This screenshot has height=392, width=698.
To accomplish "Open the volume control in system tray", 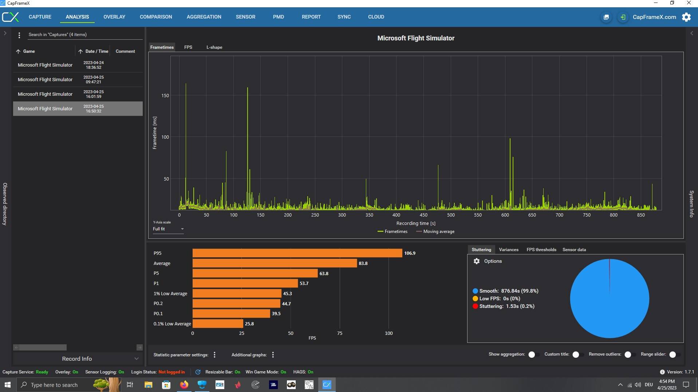I will click(638, 385).
